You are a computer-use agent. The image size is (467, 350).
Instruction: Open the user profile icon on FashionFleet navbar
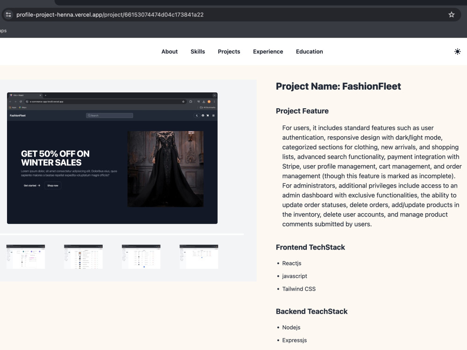pos(203,115)
